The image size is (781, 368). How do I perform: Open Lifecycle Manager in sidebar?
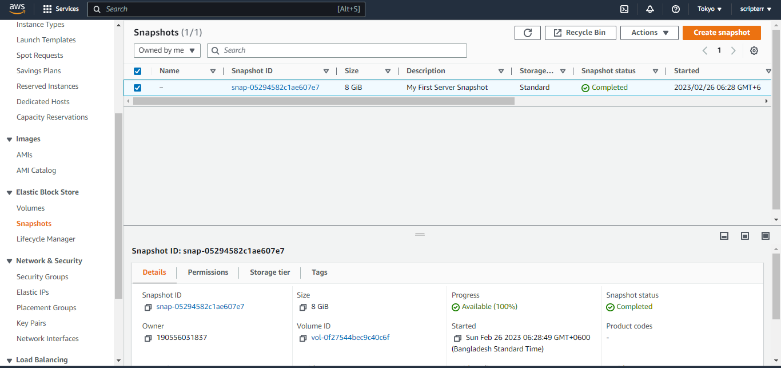[x=46, y=239]
